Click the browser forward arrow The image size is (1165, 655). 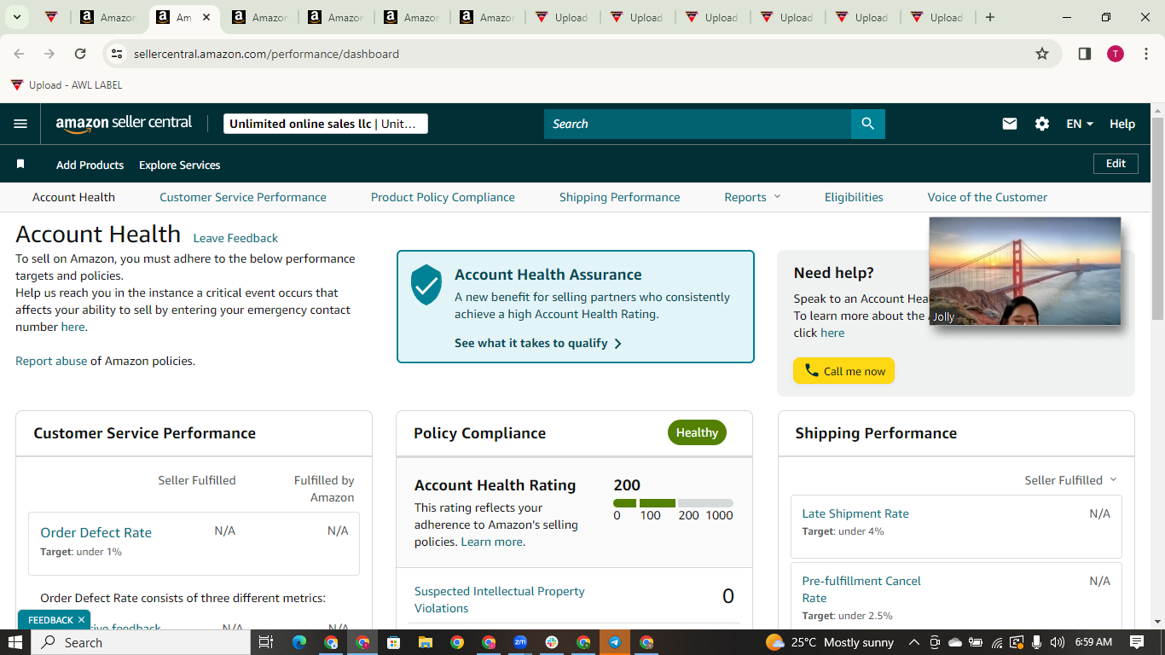point(49,54)
